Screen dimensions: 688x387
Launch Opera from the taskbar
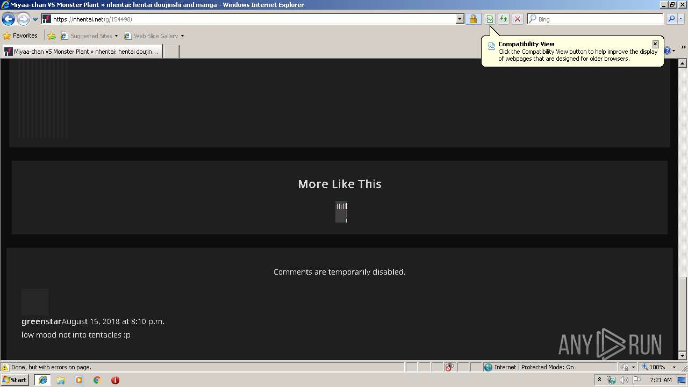(115, 380)
